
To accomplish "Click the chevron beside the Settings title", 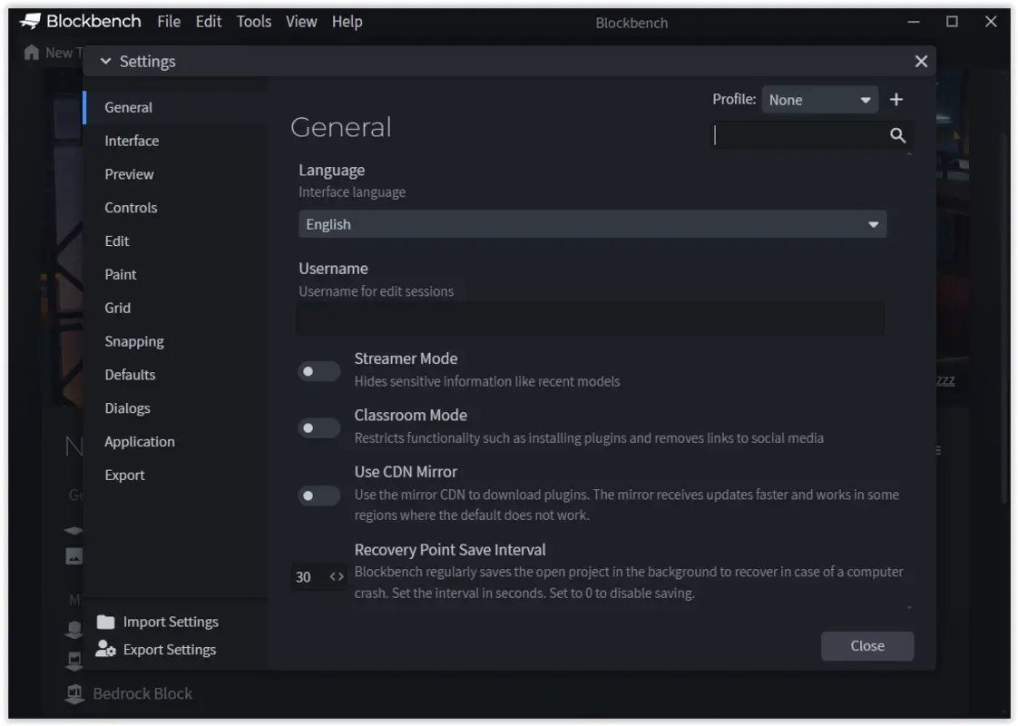I will [104, 61].
